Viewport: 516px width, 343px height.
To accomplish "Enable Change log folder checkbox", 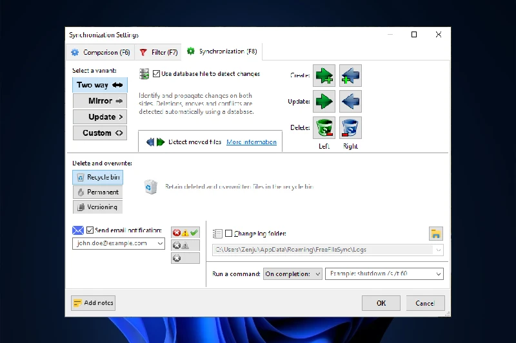I will tap(229, 234).
